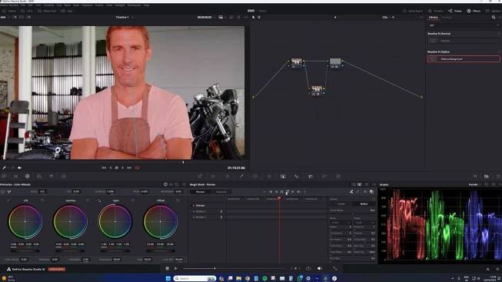Open the Workspace menu
Viewport: 502px width, 282px height.
click(134, 5)
